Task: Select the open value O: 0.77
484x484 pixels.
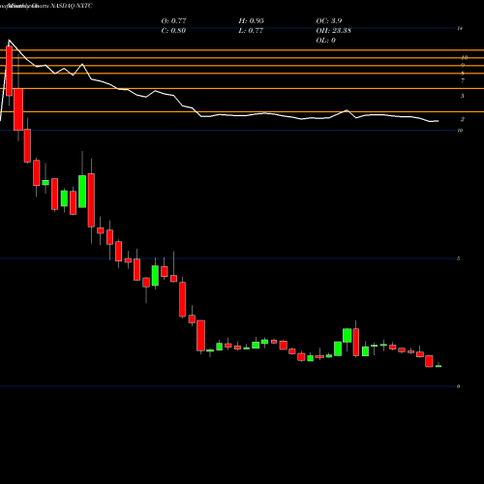Action: (x=173, y=20)
